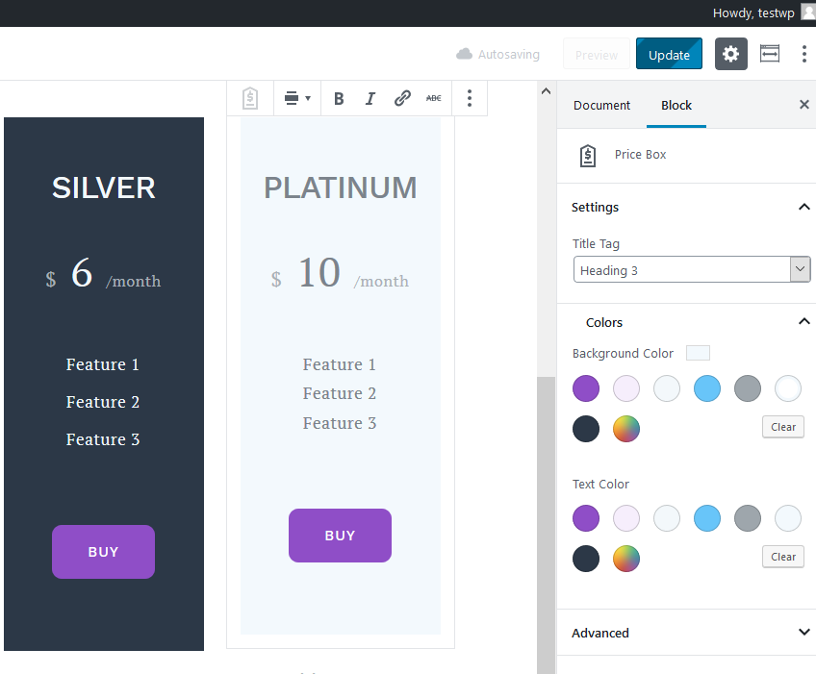Open the change alignment dropdown

pos(297,98)
